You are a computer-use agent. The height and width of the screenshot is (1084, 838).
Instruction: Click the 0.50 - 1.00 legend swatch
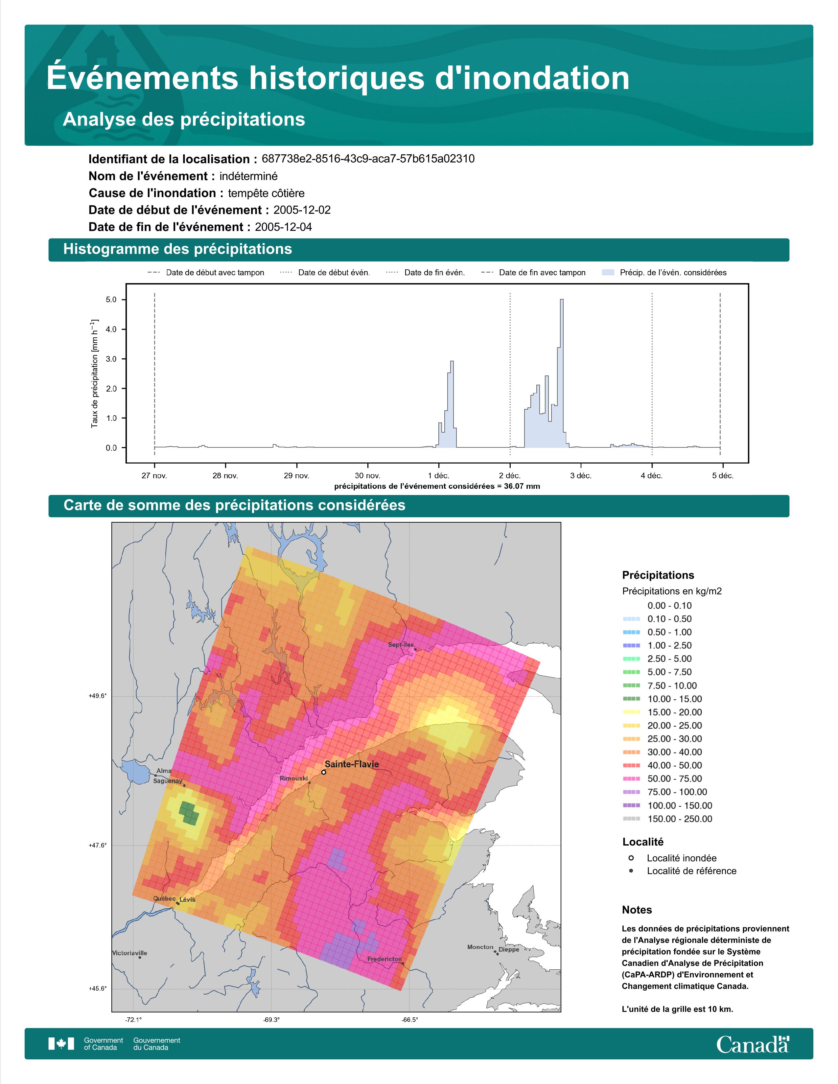[x=631, y=632]
